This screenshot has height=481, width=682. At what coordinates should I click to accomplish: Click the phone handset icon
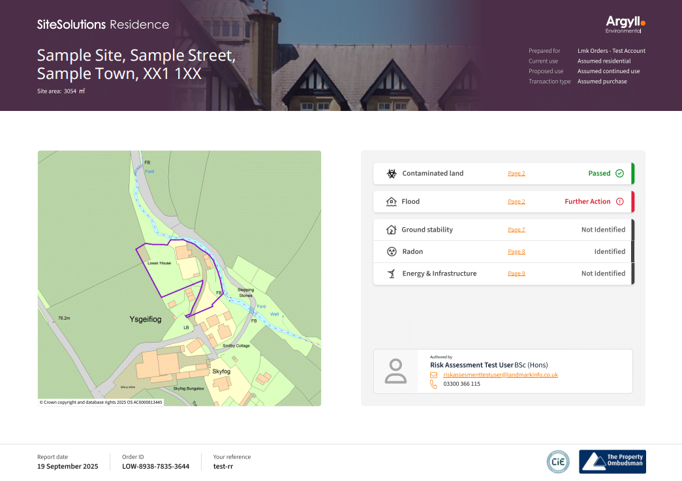pyautogui.click(x=434, y=384)
